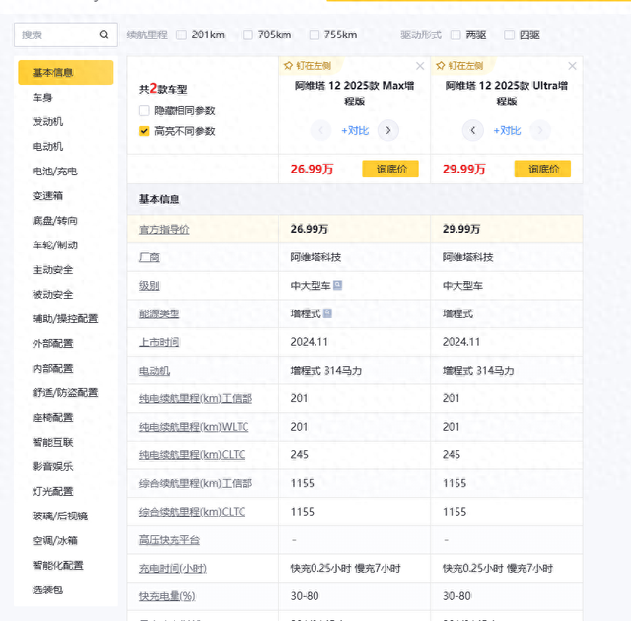Open 辅助/操控配置 section
Image resolution: width=631 pixels, height=621 pixels.
[65, 319]
